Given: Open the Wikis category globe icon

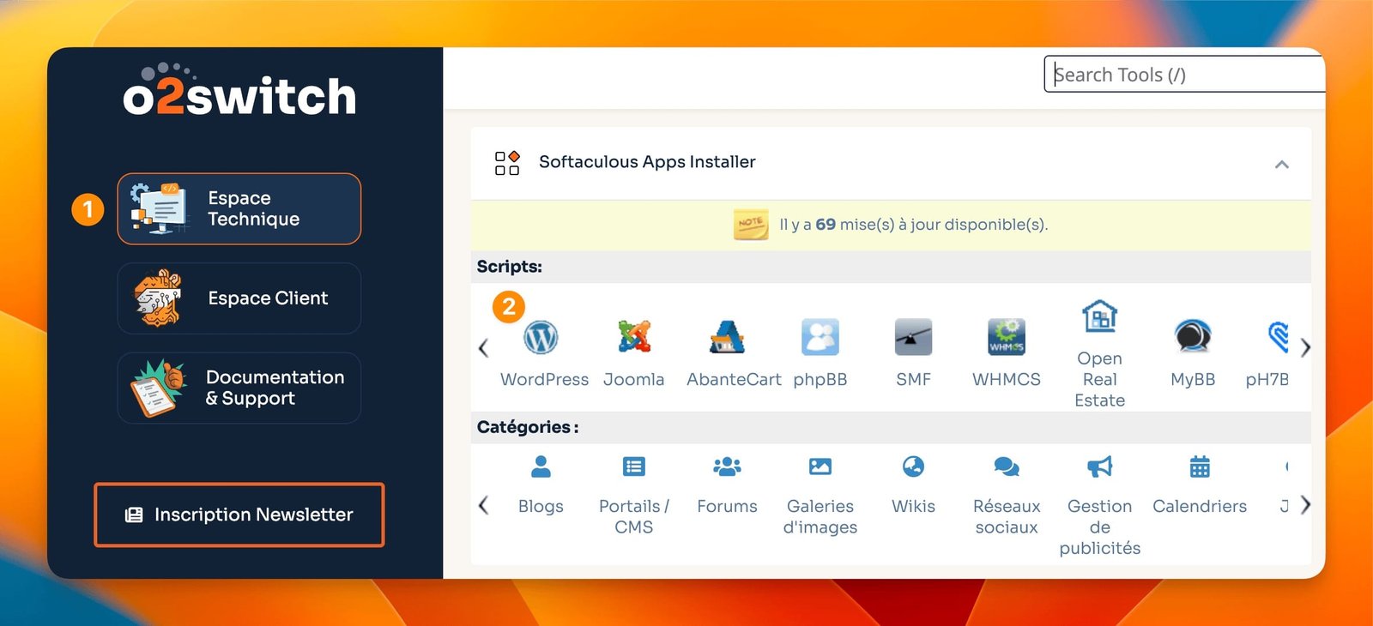Looking at the screenshot, I should click(x=913, y=466).
